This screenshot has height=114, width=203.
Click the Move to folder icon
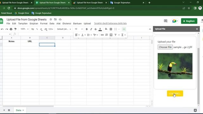tap(56, 19)
